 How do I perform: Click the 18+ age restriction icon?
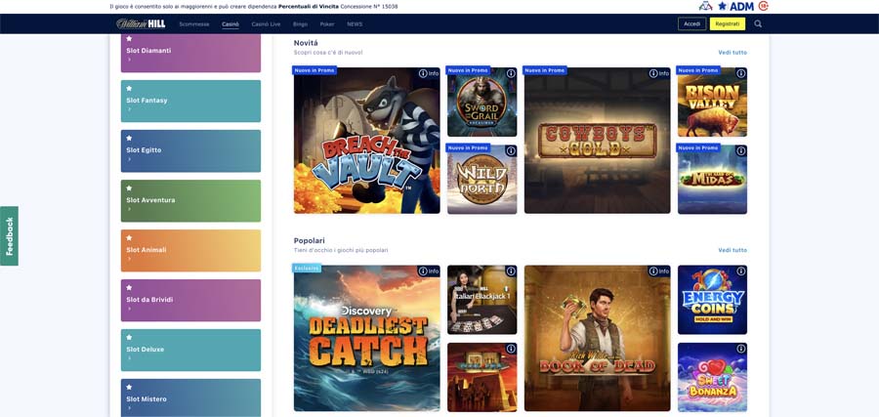tap(763, 6)
